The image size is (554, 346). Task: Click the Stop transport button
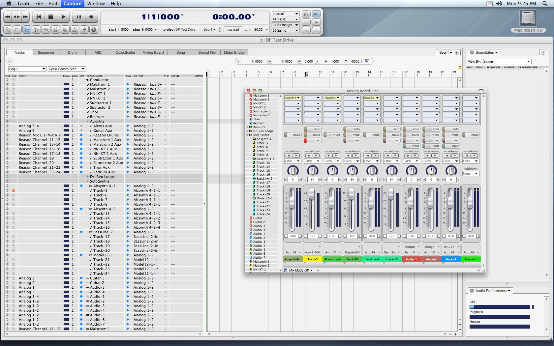[51, 16]
